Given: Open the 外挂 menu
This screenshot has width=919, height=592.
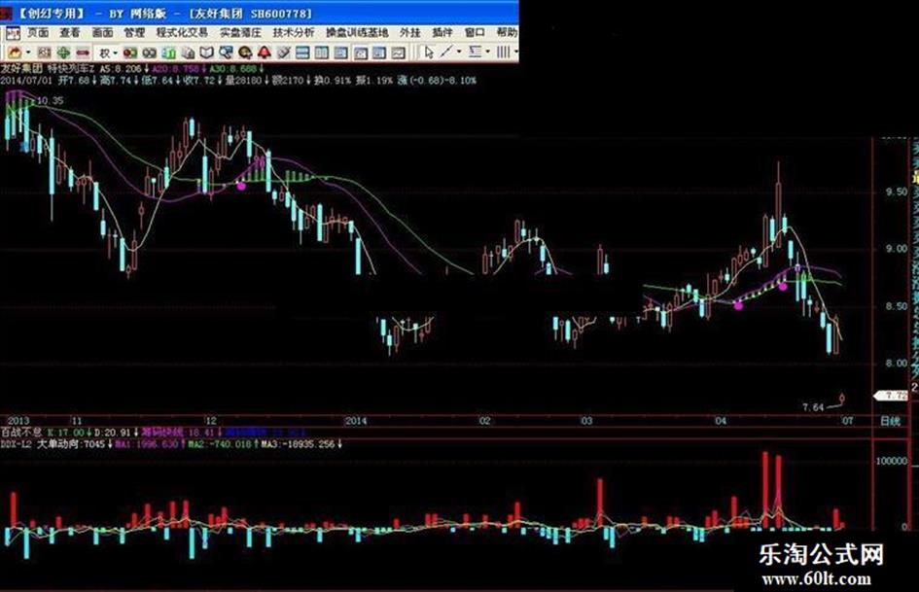Looking at the screenshot, I should point(410,33).
